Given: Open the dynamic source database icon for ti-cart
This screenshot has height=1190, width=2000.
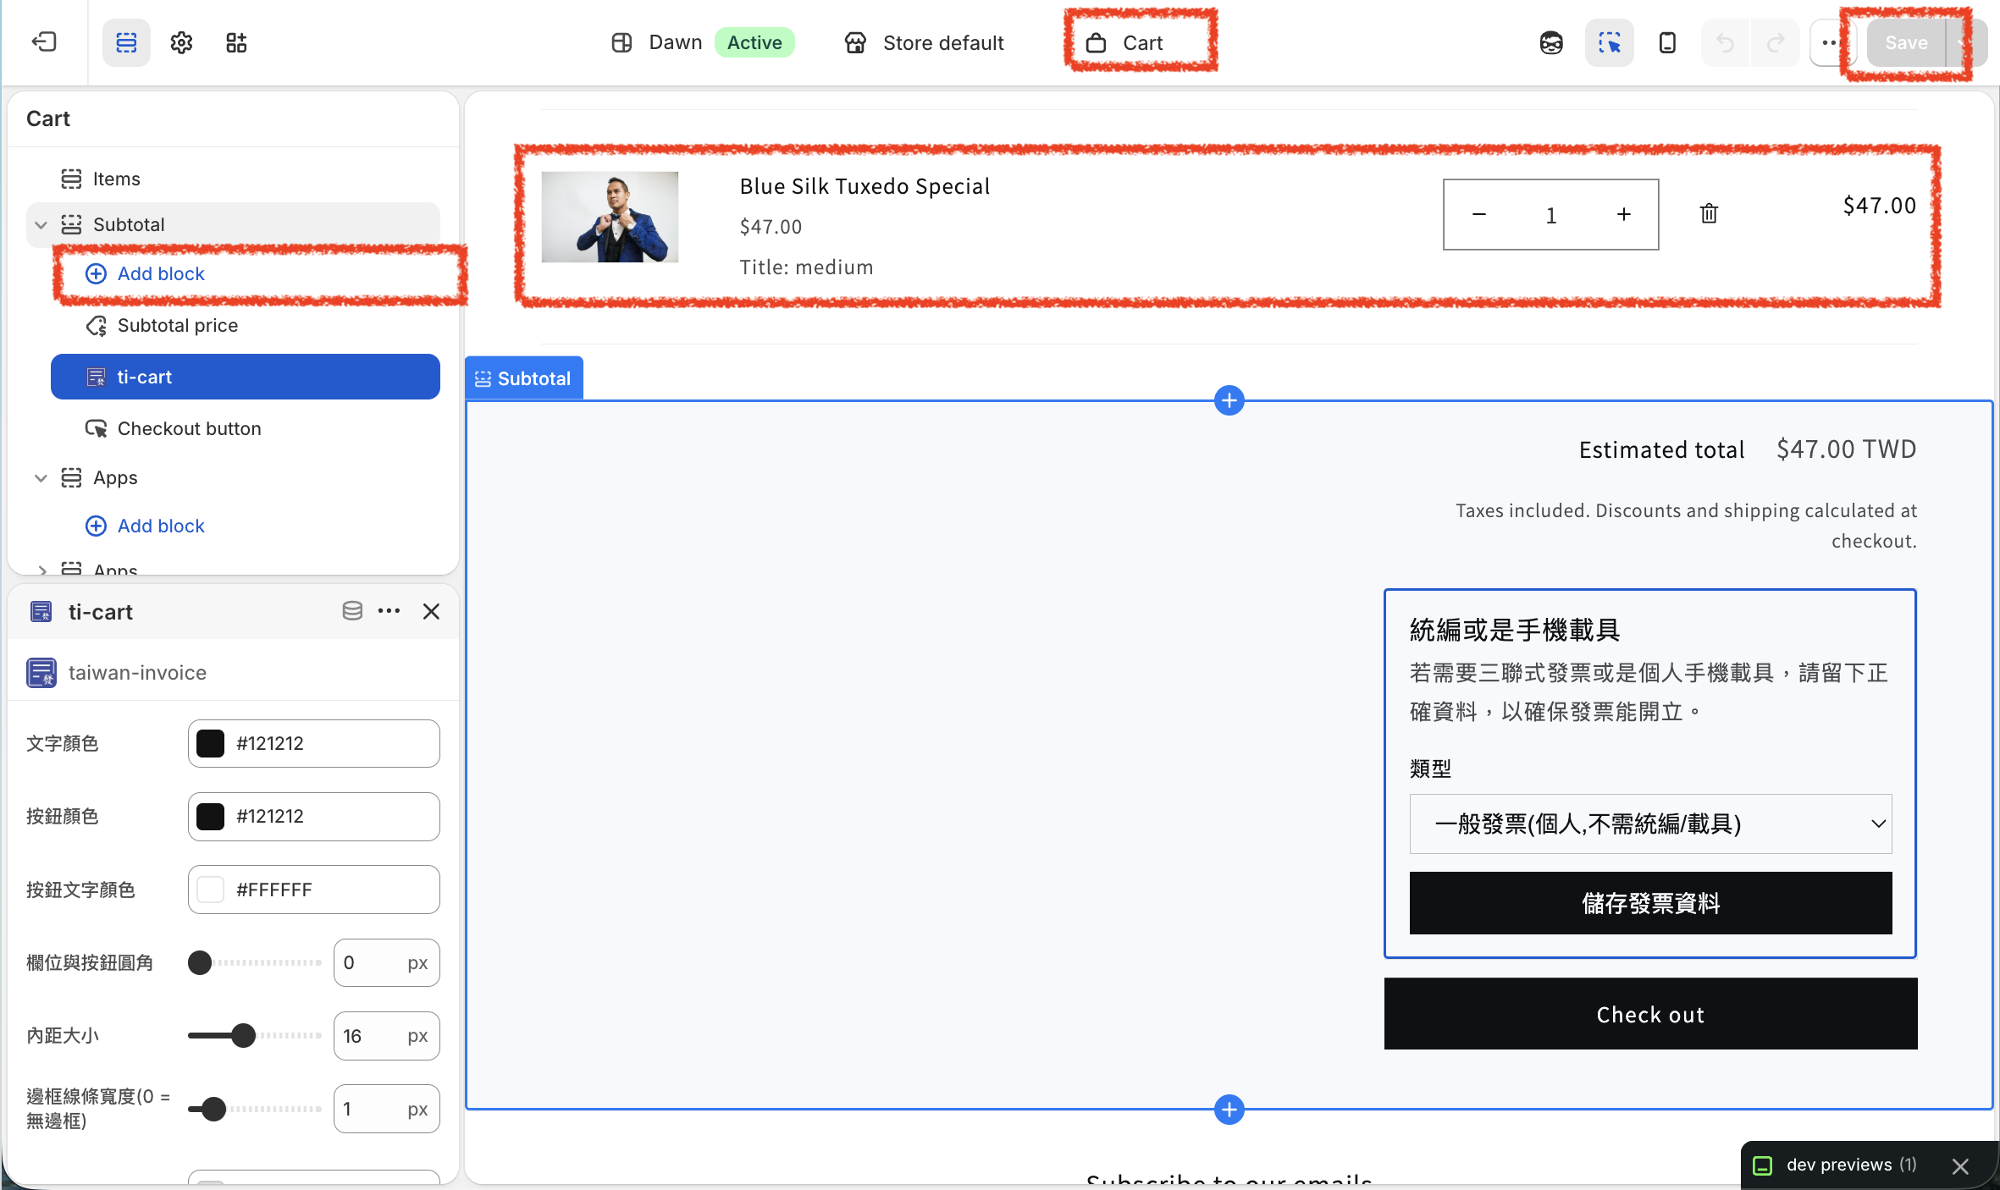Looking at the screenshot, I should 352,611.
